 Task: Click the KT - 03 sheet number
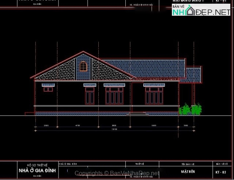[221, 172]
